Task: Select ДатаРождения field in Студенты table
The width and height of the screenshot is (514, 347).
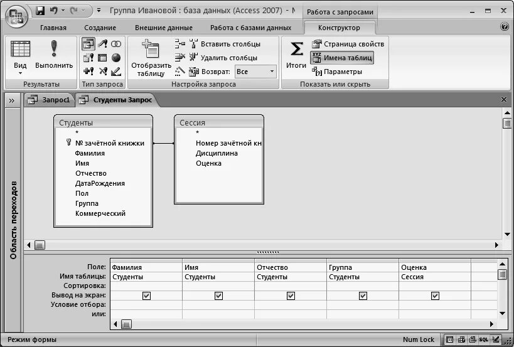Action: pos(100,183)
